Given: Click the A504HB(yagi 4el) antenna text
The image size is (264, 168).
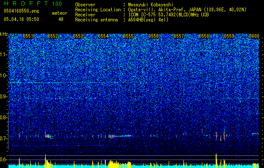Looking at the screenshot, I should (148, 20).
